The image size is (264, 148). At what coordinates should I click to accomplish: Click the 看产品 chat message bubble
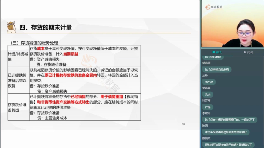(209, 82)
